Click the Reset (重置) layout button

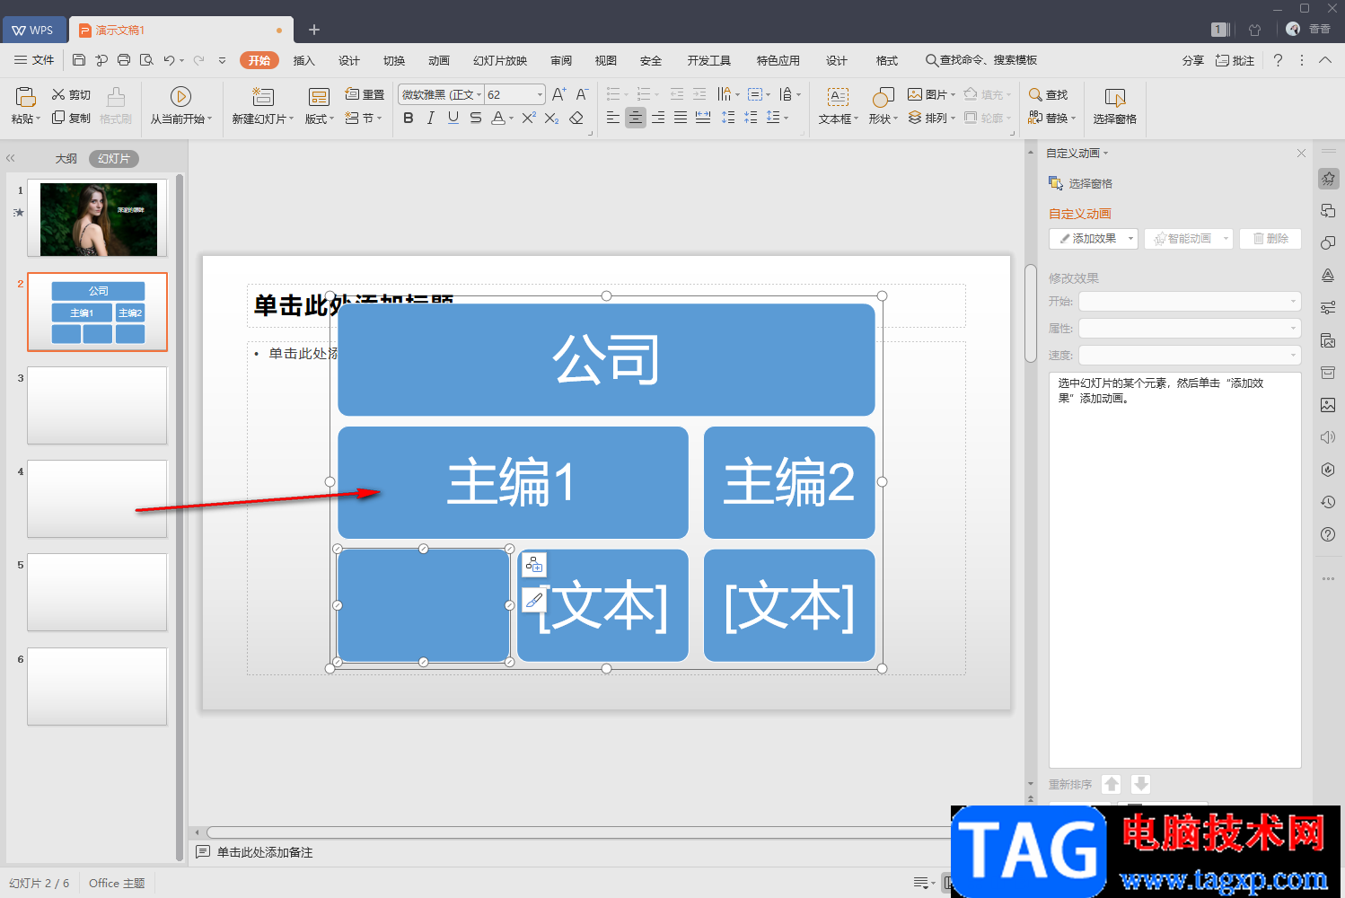365,94
